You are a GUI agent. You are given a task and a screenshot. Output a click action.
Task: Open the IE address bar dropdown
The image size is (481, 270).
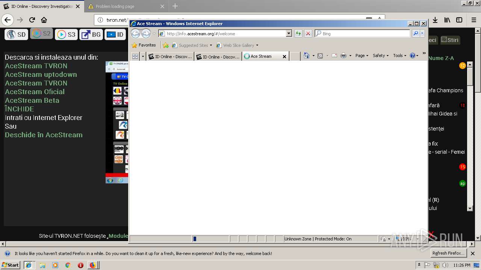(289, 33)
